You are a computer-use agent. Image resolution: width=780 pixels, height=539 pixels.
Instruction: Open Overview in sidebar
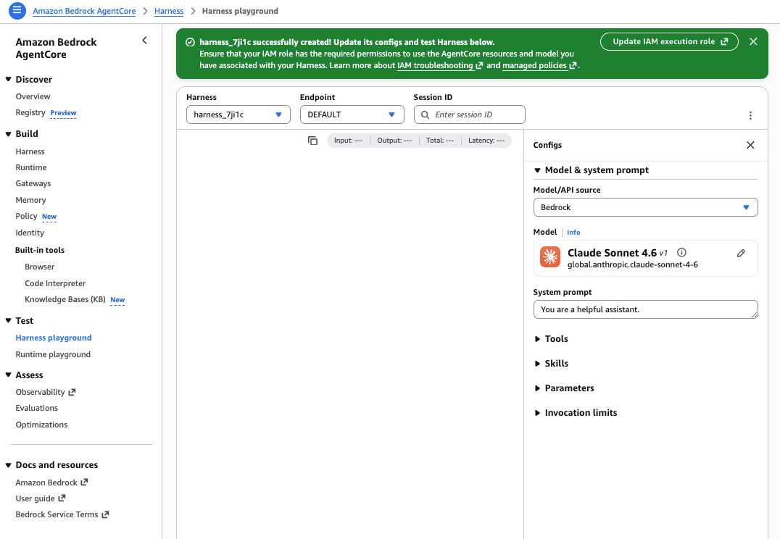[x=33, y=96]
